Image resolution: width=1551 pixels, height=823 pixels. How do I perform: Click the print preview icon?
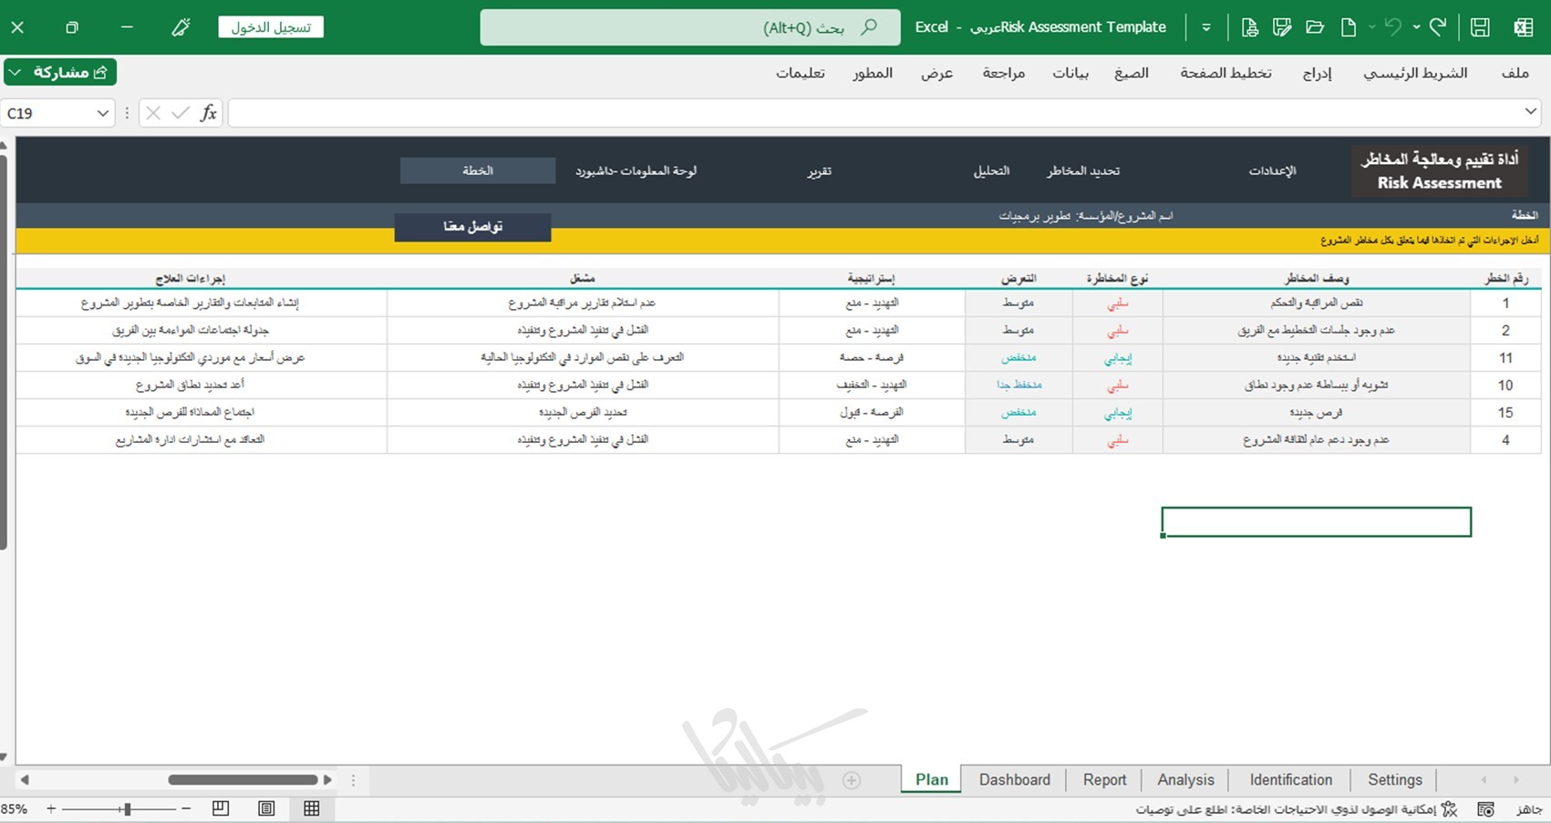coord(1249,27)
